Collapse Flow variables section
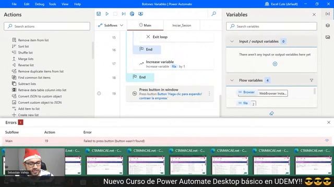This screenshot has width=334, height=187. click(232, 81)
